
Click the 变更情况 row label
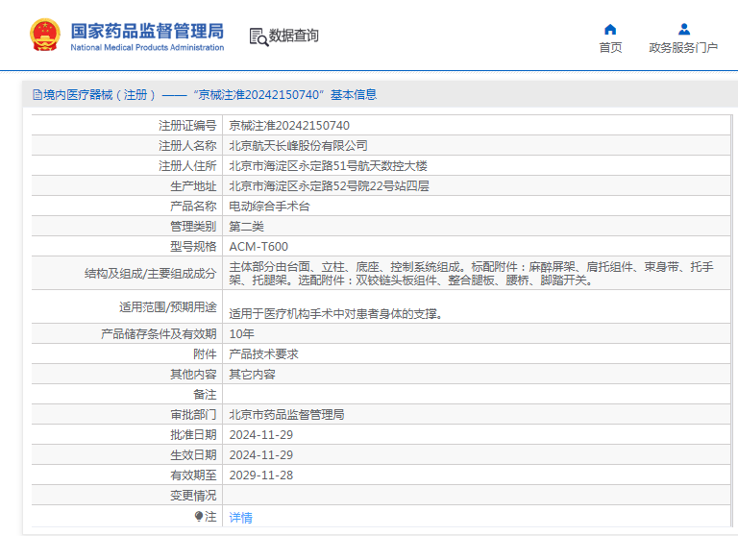pyautogui.click(x=193, y=496)
